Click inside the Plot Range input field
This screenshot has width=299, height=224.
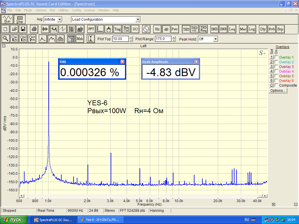(x=163, y=39)
